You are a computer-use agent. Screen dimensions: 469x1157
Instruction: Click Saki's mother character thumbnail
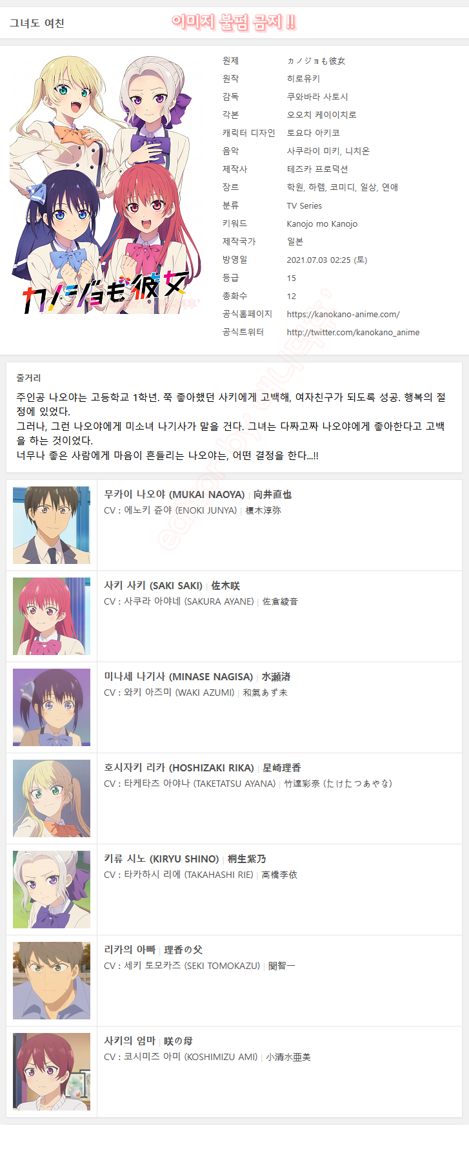(52, 1072)
